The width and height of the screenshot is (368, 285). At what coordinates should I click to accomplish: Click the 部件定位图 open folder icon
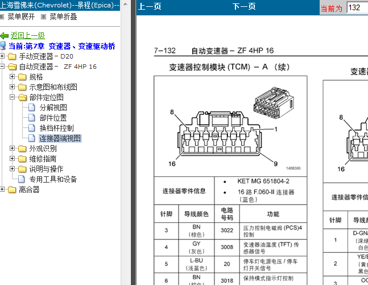coord(23,97)
